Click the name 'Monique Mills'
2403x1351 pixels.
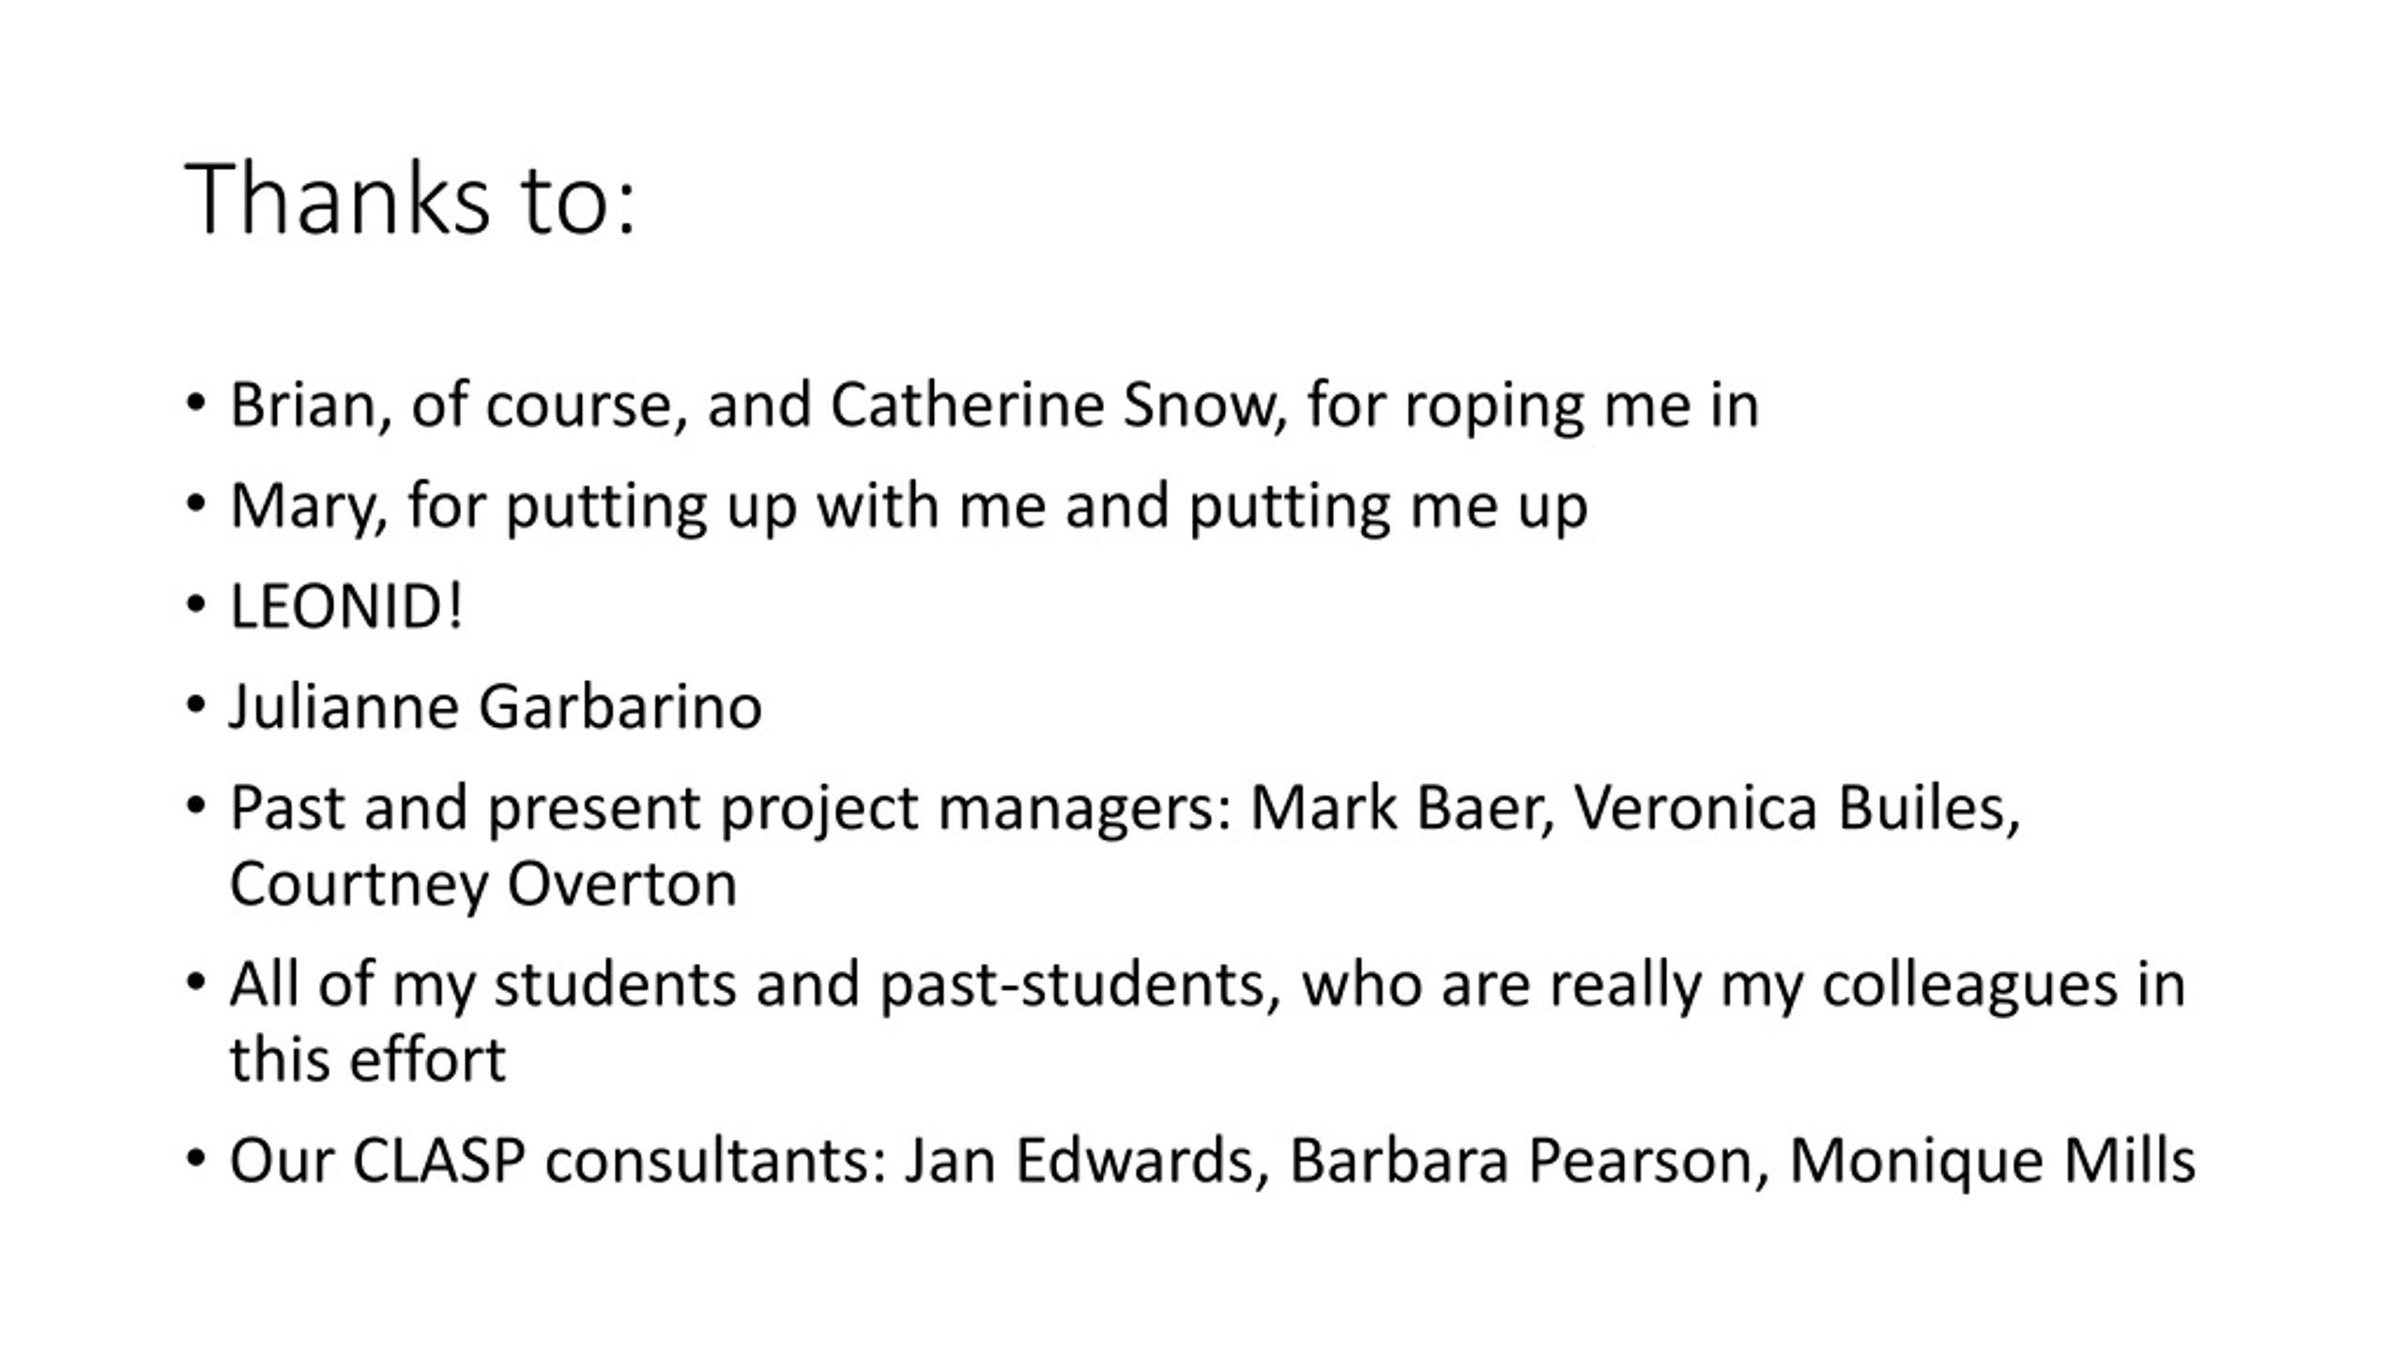[x=1992, y=1161]
